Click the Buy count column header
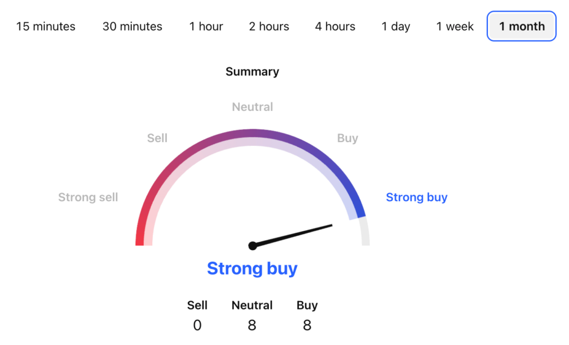This screenshot has height=345, width=569. click(x=307, y=305)
